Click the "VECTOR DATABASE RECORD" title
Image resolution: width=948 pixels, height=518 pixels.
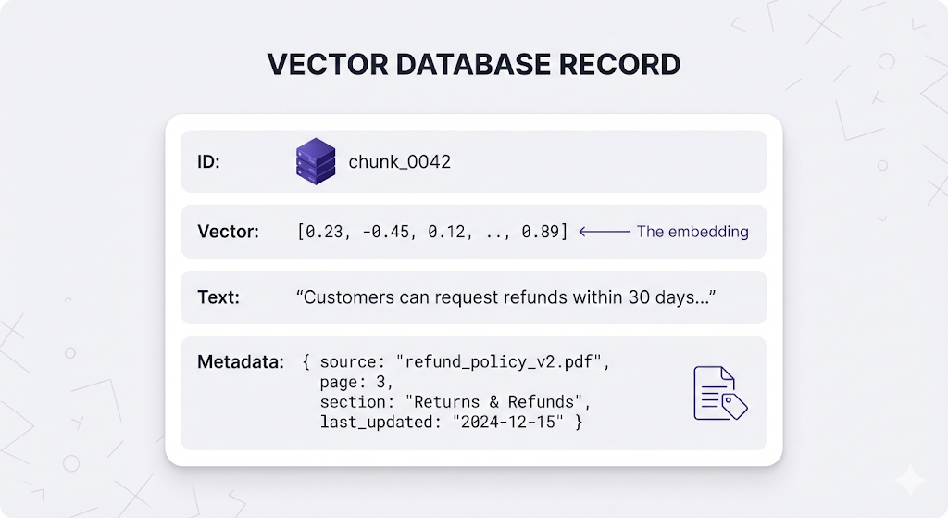(x=473, y=64)
